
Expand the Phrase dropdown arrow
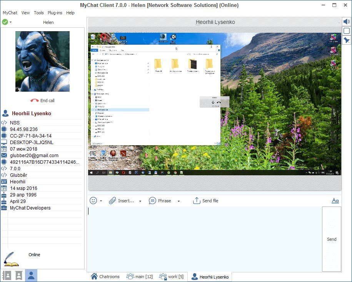(x=179, y=201)
